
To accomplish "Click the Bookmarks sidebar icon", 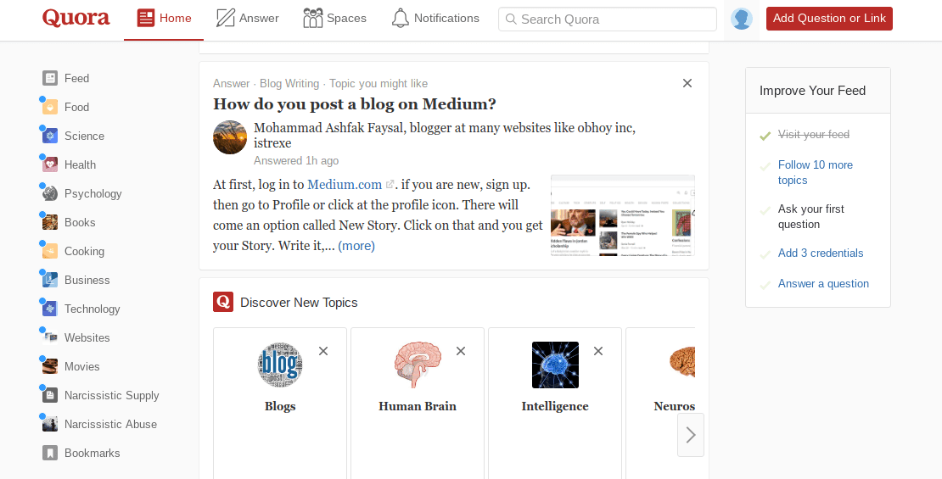I will coord(50,453).
